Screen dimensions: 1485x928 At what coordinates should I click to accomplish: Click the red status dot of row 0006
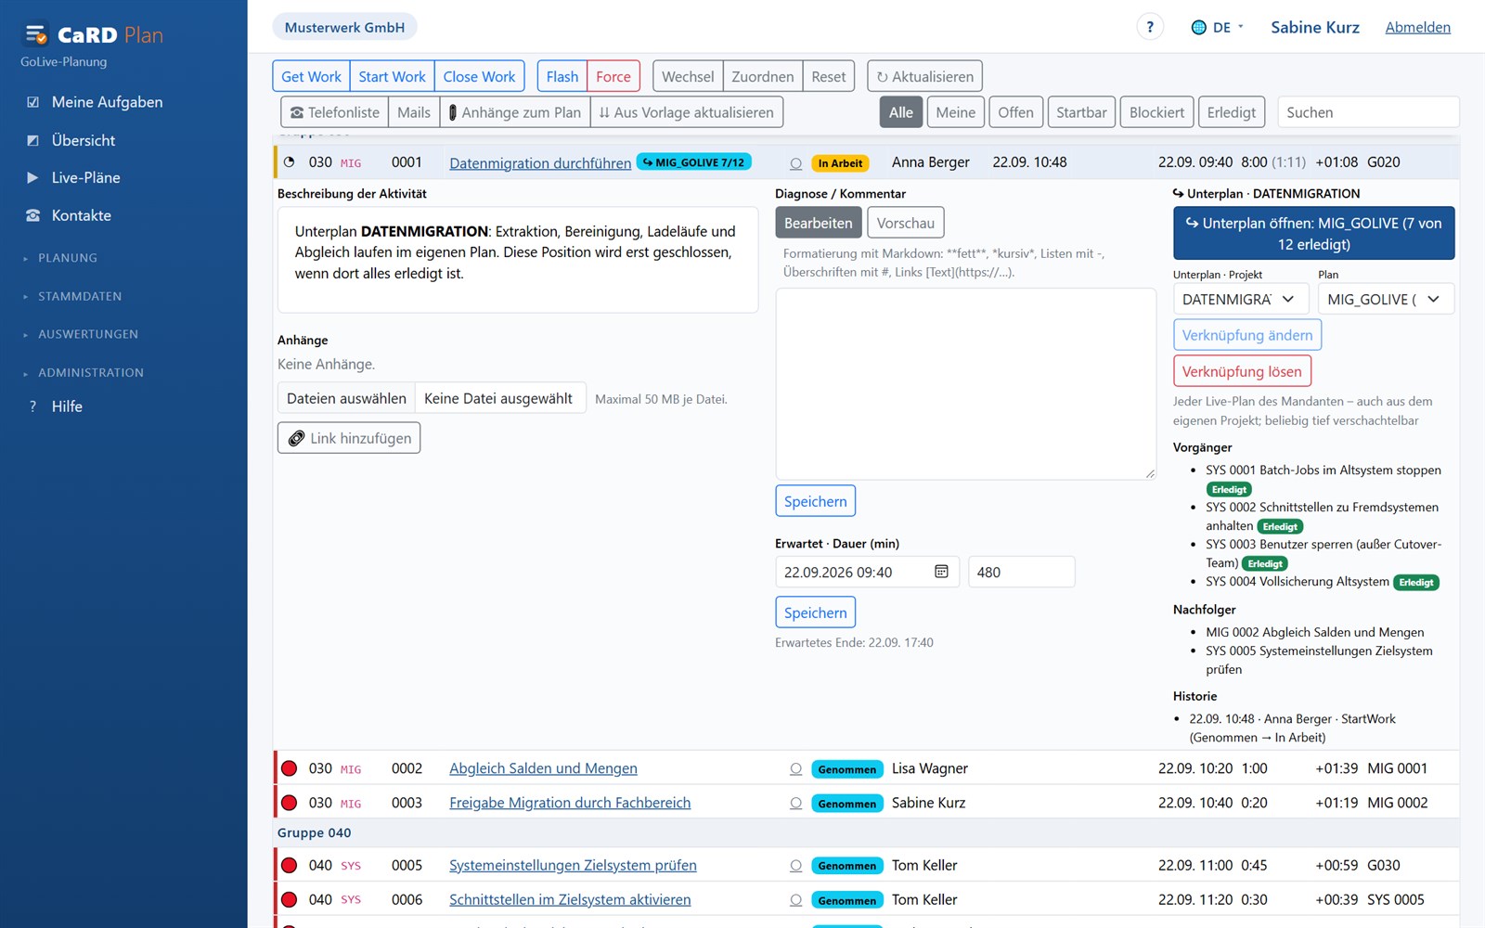coord(290,899)
